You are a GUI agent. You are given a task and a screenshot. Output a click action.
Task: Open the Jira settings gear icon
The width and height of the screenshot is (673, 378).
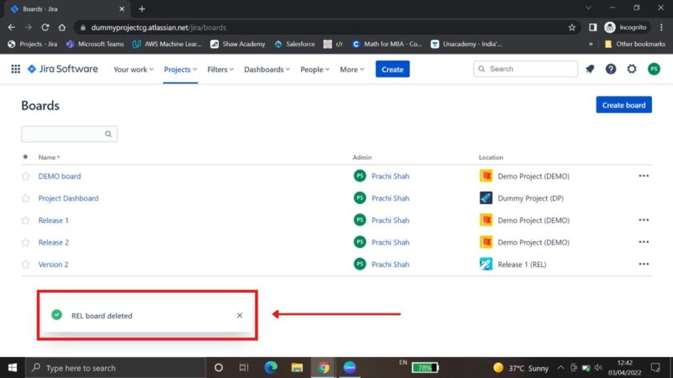tap(632, 69)
